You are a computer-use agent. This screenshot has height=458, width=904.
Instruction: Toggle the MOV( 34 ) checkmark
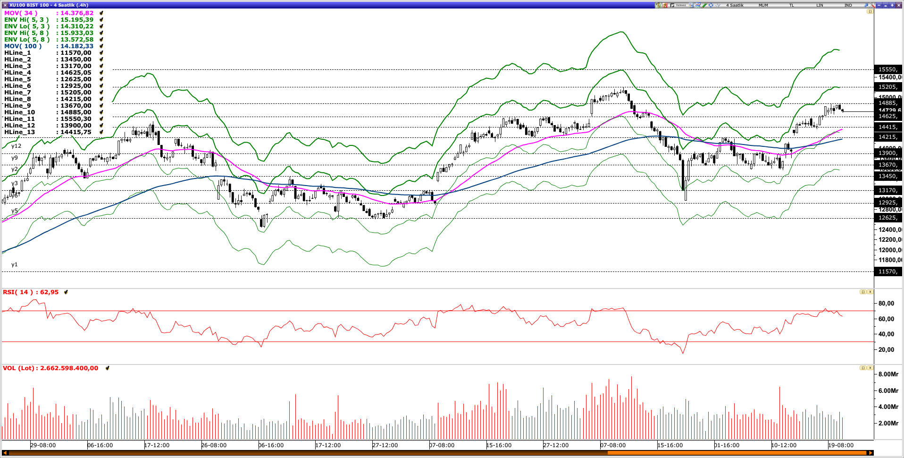pos(101,13)
